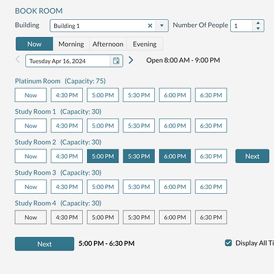The height and width of the screenshot is (274, 274).
Task: Select 6:00 PM slot for Platinum Room
Action: [175, 95]
